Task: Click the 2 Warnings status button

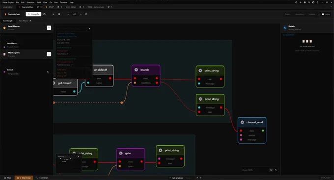Action: [24, 178]
